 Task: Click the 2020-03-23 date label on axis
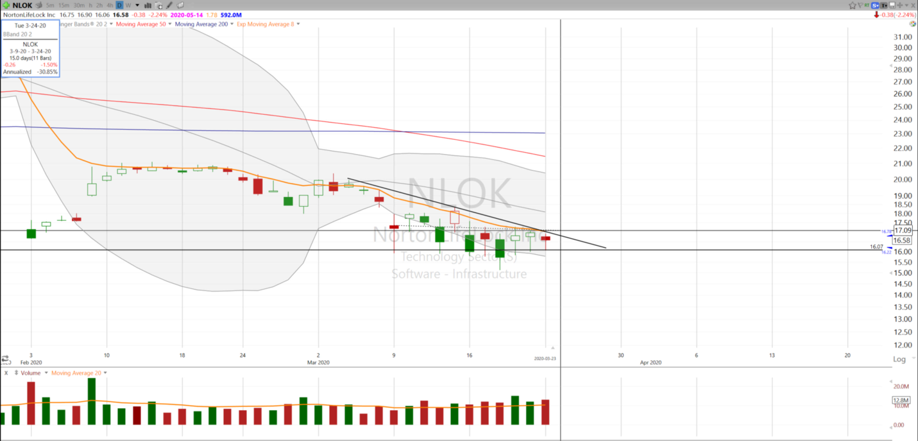[x=545, y=359]
